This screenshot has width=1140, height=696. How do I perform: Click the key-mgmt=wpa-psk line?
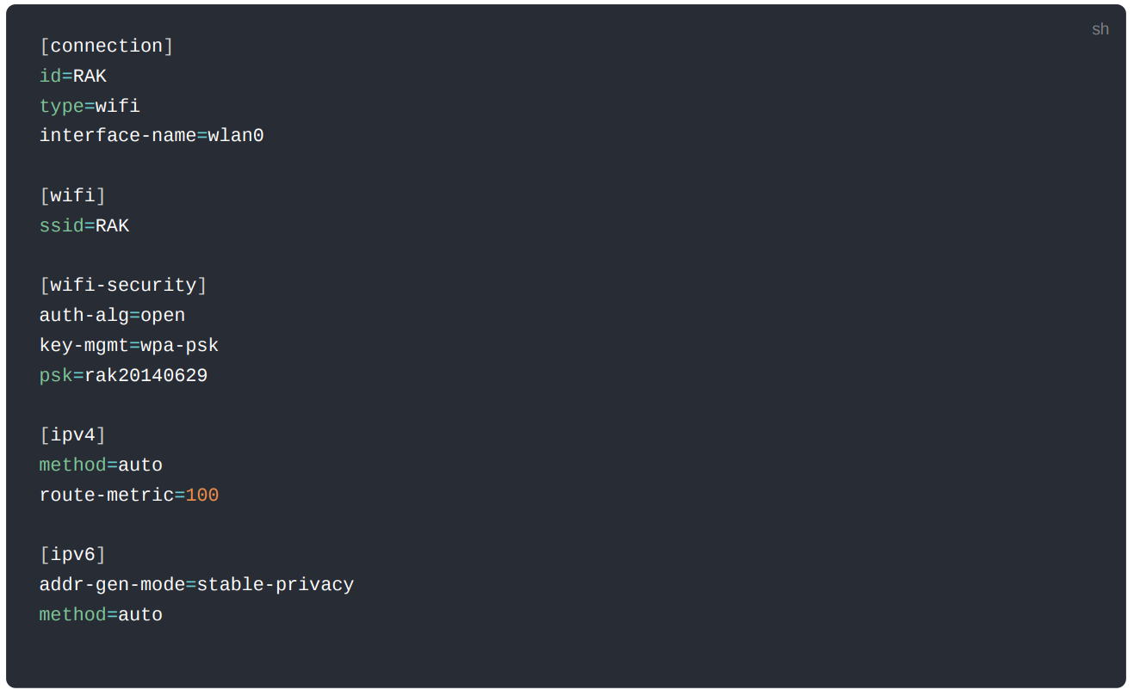pyautogui.click(x=129, y=346)
